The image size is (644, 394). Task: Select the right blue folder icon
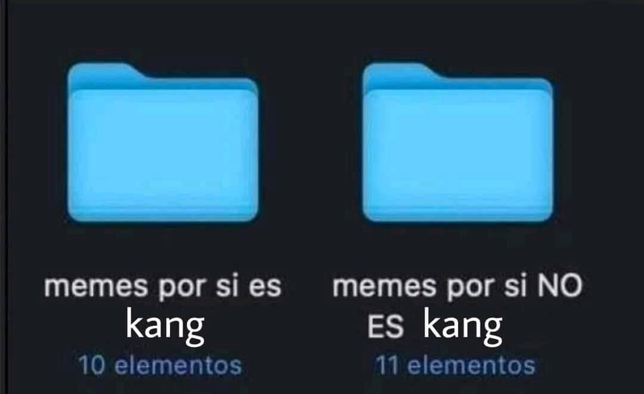click(458, 142)
